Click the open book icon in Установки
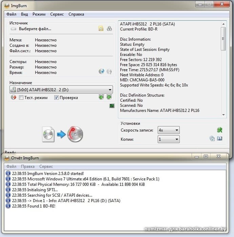This screenshot has width=234, height=237. pyautogui.click(x=220, y=138)
